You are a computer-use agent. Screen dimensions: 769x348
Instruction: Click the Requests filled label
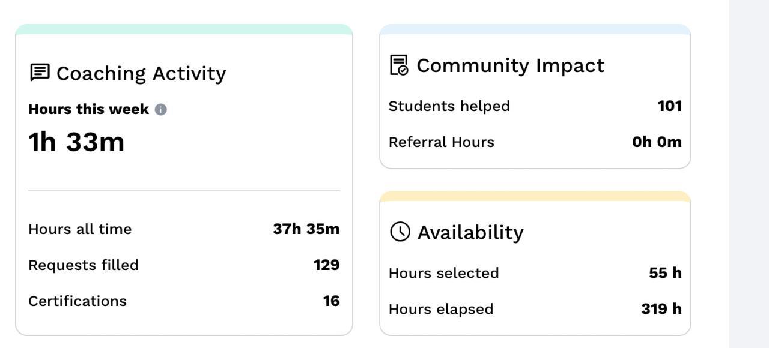point(84,265)
